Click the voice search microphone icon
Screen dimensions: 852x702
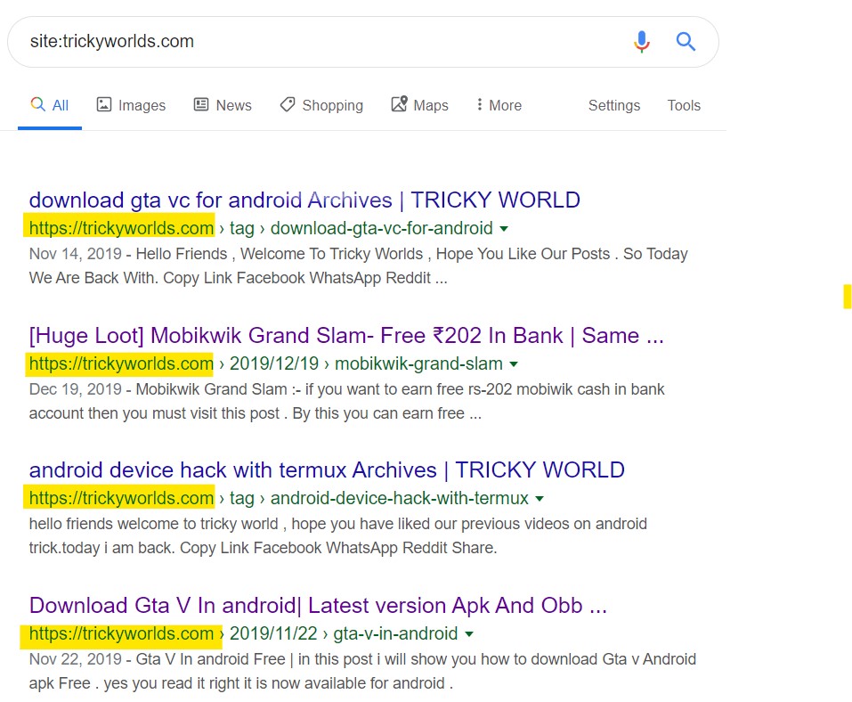click(x=642, y=41)
